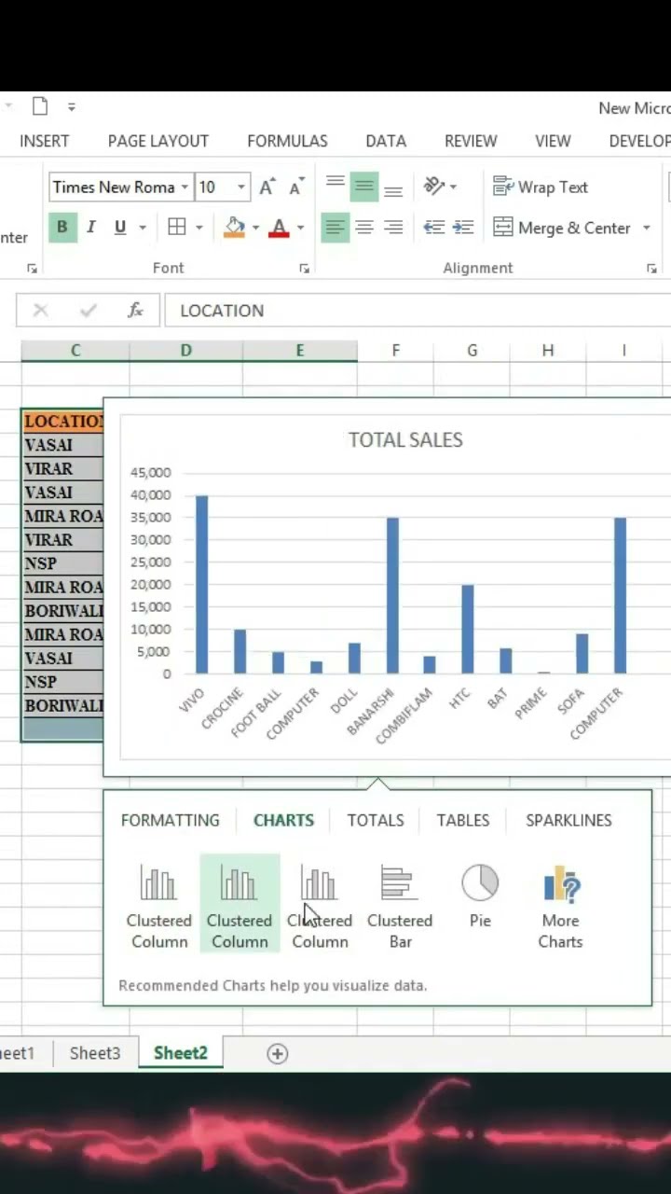Click Insert Function fx icon
The image size is (671, 1194).
pos(135,311)
